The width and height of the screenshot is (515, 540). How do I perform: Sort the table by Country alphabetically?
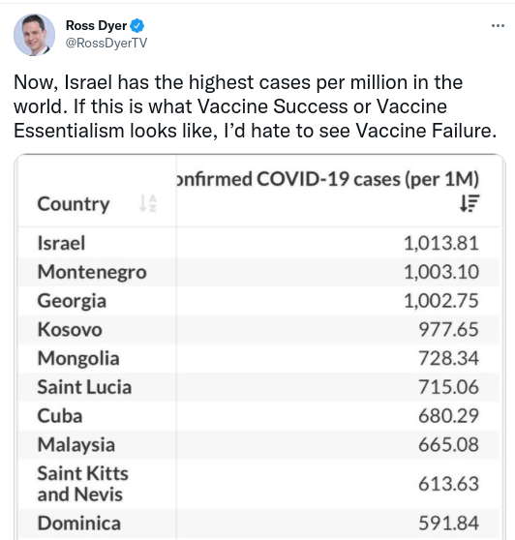tap(148, 203)
